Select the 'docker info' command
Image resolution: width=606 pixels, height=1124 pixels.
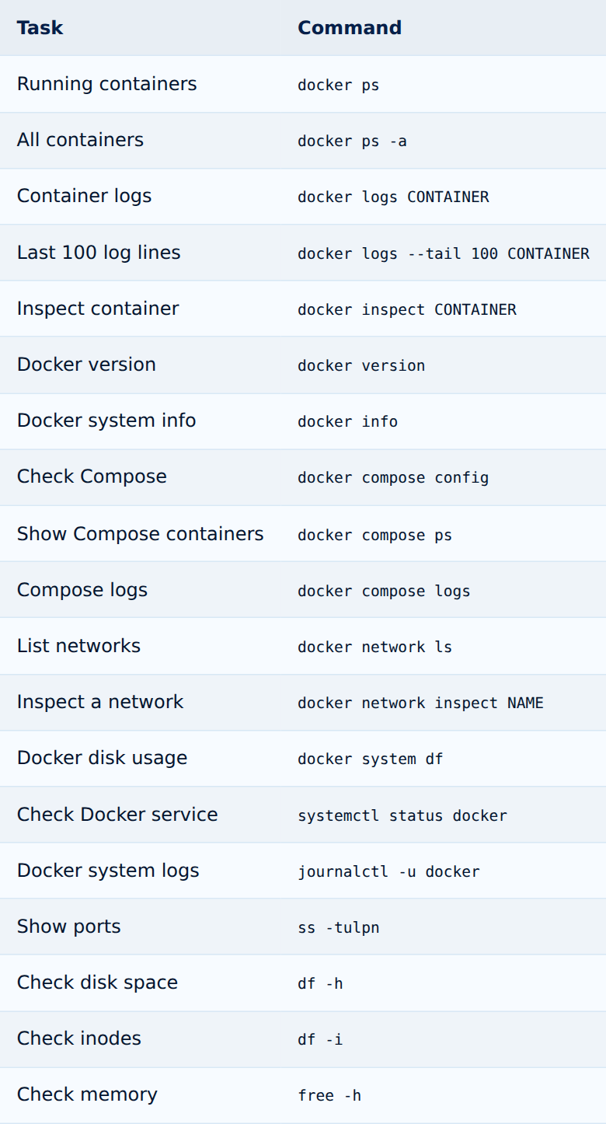(347, 421)
